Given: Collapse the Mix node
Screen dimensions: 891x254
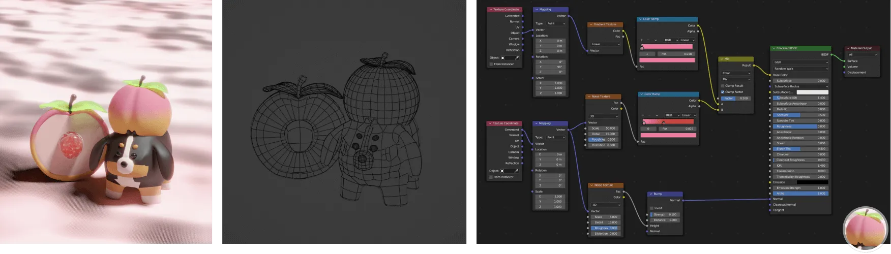Looking at the screenshot, I should (x=722, y=59).
